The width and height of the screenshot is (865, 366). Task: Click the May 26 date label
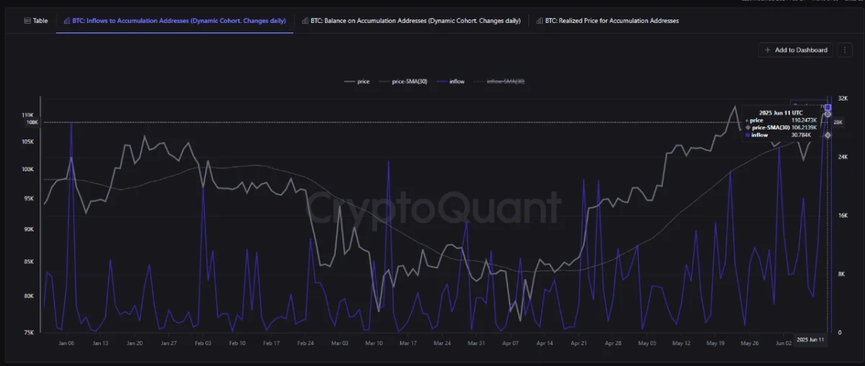[x=750, y=344]
